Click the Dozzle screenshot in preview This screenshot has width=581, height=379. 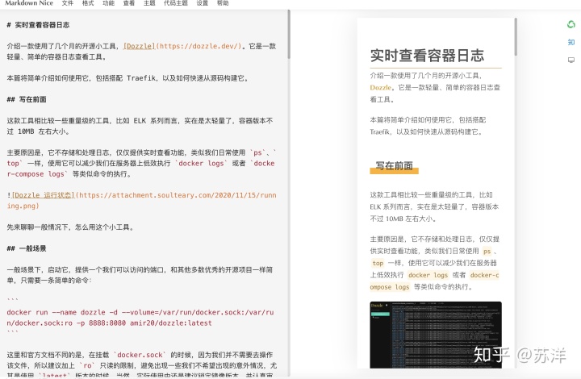click(x=436, y=335)
